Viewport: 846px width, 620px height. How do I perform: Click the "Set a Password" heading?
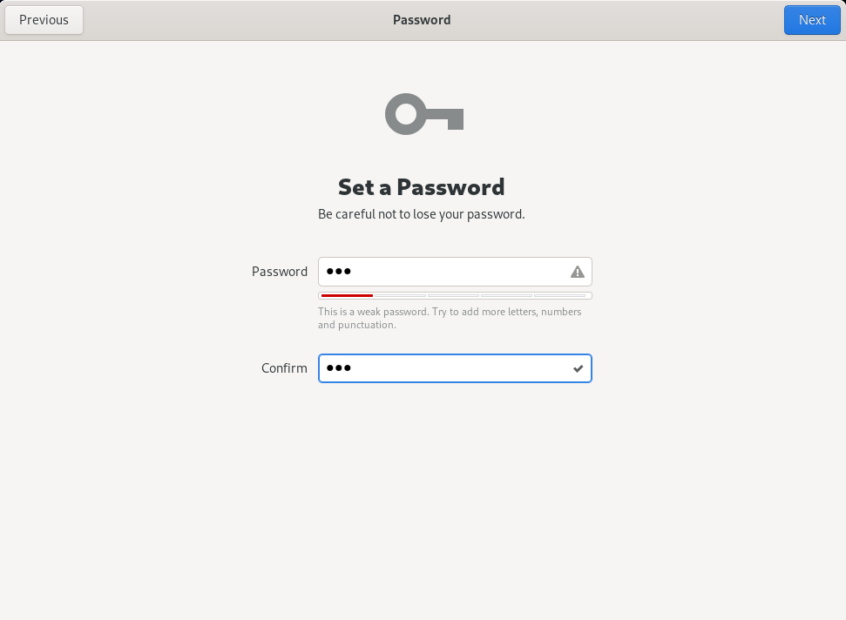click(x=422, y=187)
